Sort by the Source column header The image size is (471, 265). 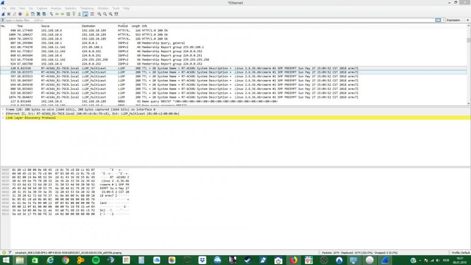45,26
